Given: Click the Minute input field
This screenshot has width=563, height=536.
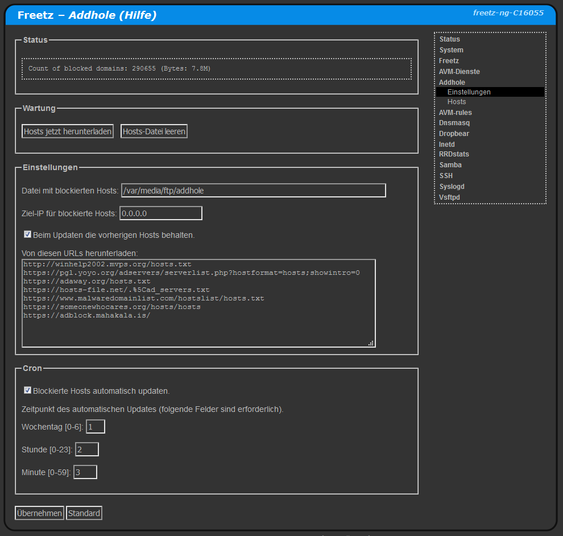Looking at the screenshot, I should tap(85, 472).
